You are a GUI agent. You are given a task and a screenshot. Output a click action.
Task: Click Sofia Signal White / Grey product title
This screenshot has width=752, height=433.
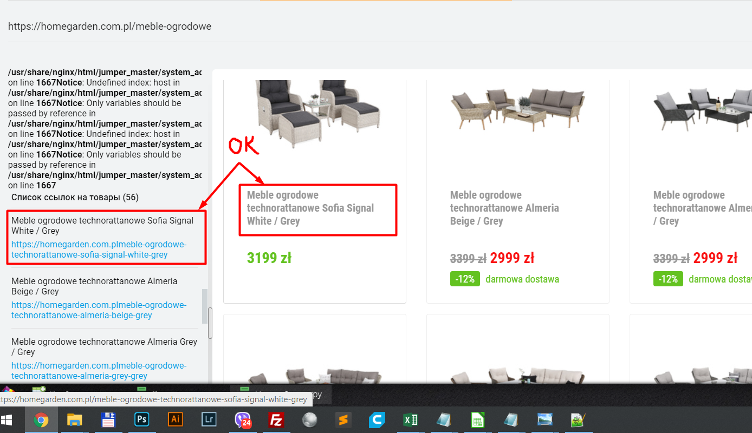click(310, 208)
